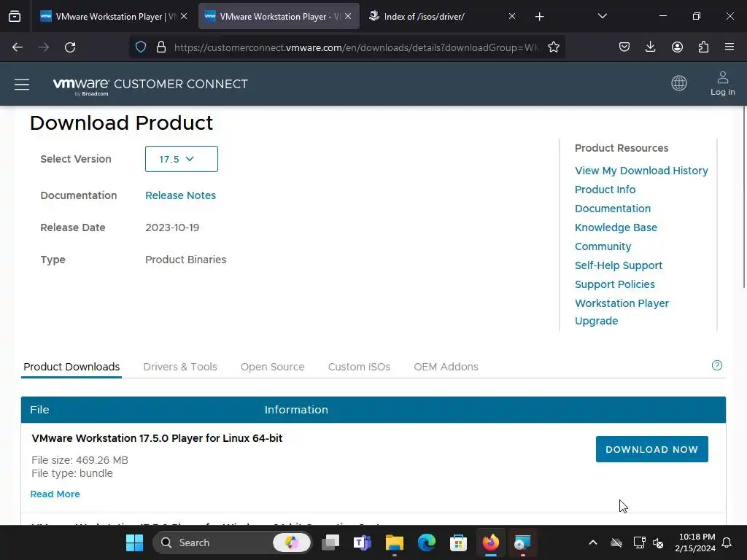The height and width of the screenshot is (560, 747).
Task: Click the taskbar Search box
Action: [x=232, y=542]
